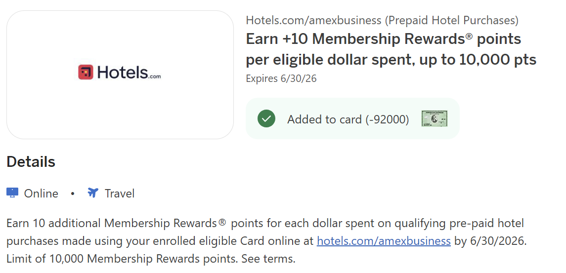Click the red Hotels.com square logo mark
Viewport: 566px width, 273px height.
click(x=86, y=72)
